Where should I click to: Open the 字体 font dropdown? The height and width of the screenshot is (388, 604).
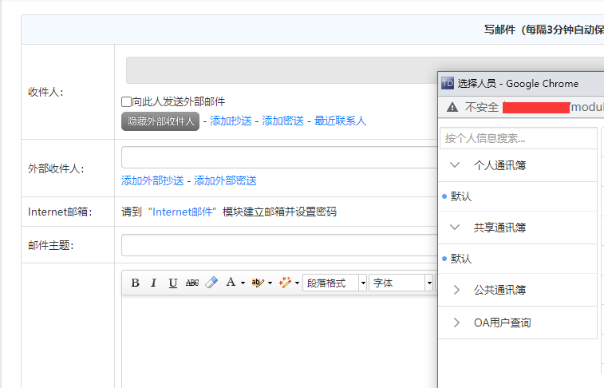coord(401,283)
